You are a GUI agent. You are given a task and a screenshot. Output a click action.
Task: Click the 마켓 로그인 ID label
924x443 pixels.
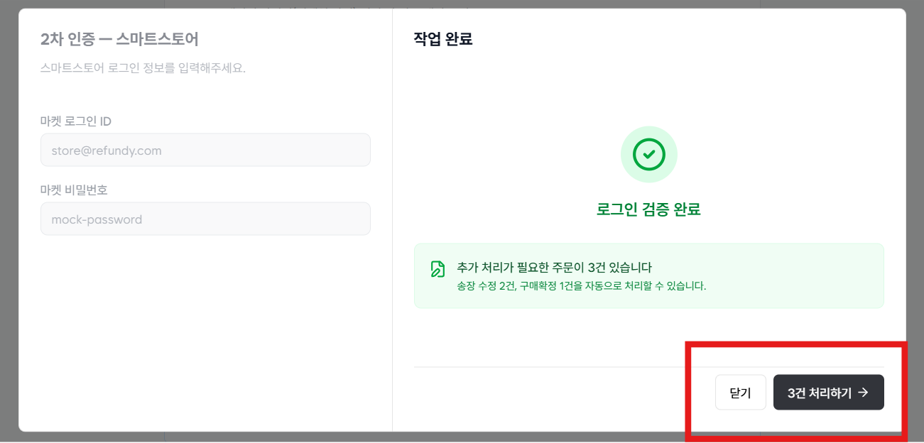coord(76,121)
